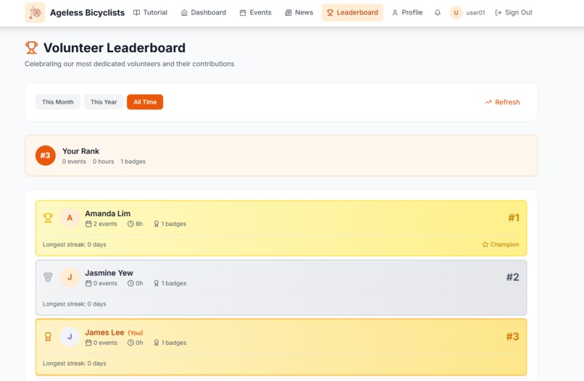Screen dimensions: 584x381
Task: Click the star icon beside Champion
Action: point(485,245)
